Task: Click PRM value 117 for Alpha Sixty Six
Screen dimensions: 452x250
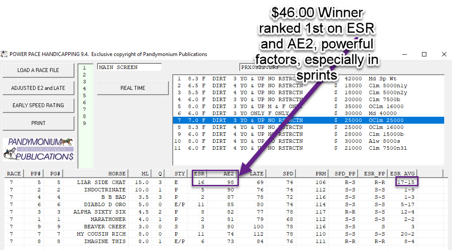Action: [321, 212]
